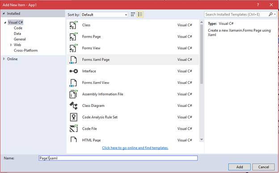Select the Code File template icon
Image resolution: width=279 pixels, height=173 pixels.
(x=73, y=129)
